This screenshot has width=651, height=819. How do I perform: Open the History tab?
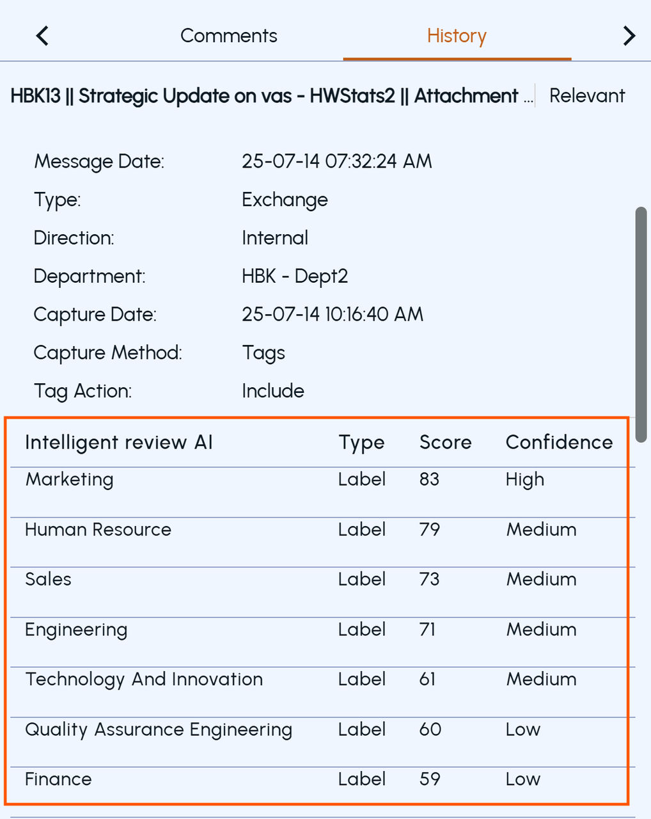click(x=457, y=36)
